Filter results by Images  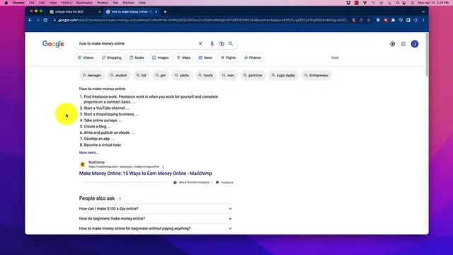click(x=161, y=57)
